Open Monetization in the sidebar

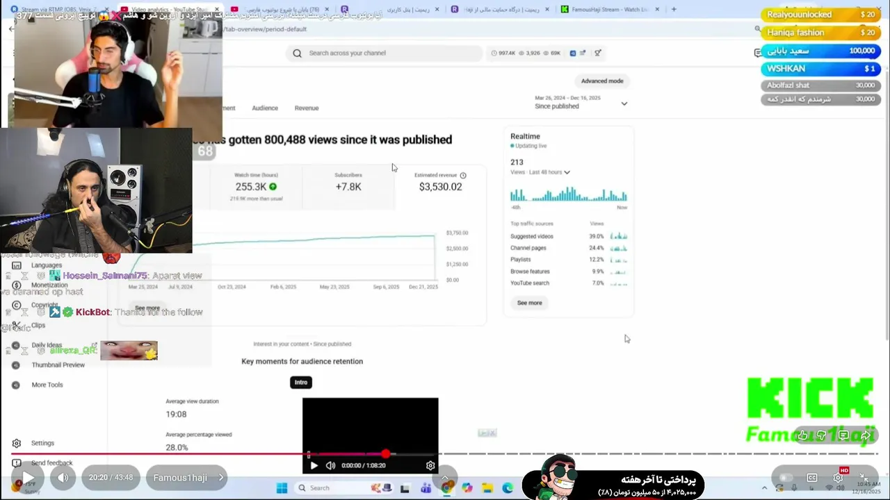coord(49,285)
